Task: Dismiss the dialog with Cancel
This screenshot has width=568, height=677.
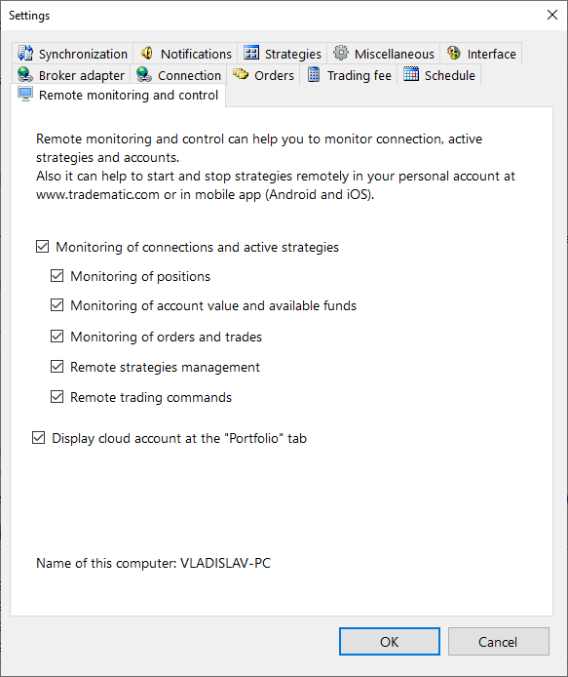Action: (499, 642)
